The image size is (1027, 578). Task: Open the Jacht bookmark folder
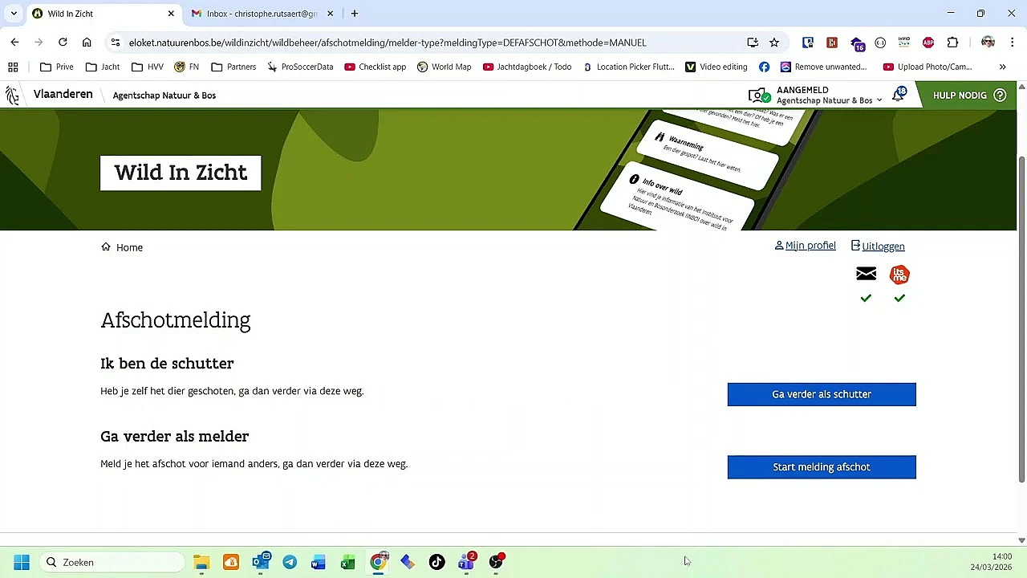pos(103,67)
